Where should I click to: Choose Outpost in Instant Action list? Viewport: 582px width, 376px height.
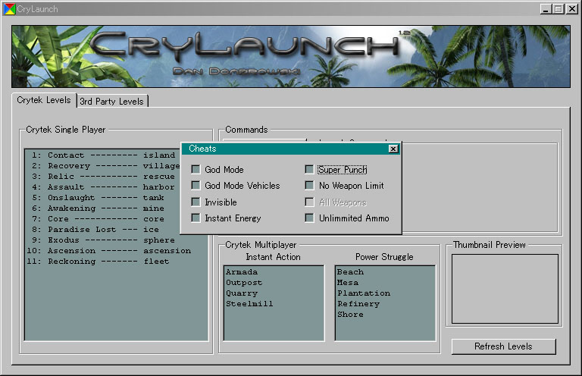pos(274,283)
